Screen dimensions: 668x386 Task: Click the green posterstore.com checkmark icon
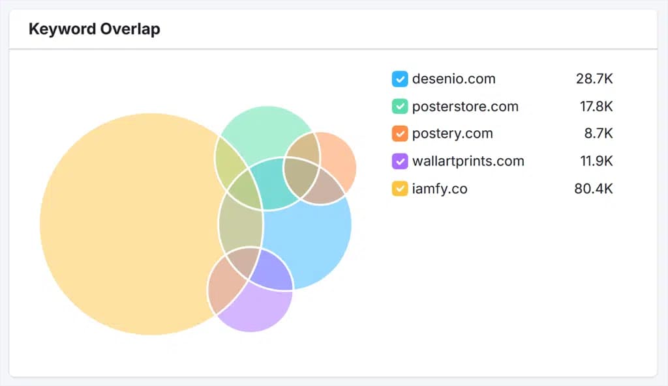click(399, 106)
